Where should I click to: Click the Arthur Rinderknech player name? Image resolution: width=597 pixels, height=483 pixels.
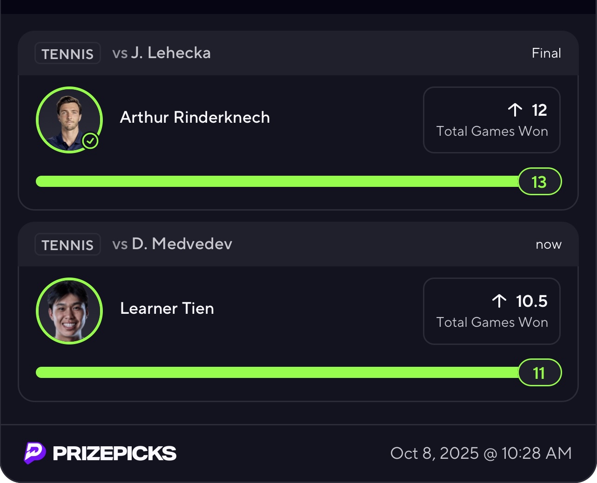pyautogui.click(x=195, y=117)
